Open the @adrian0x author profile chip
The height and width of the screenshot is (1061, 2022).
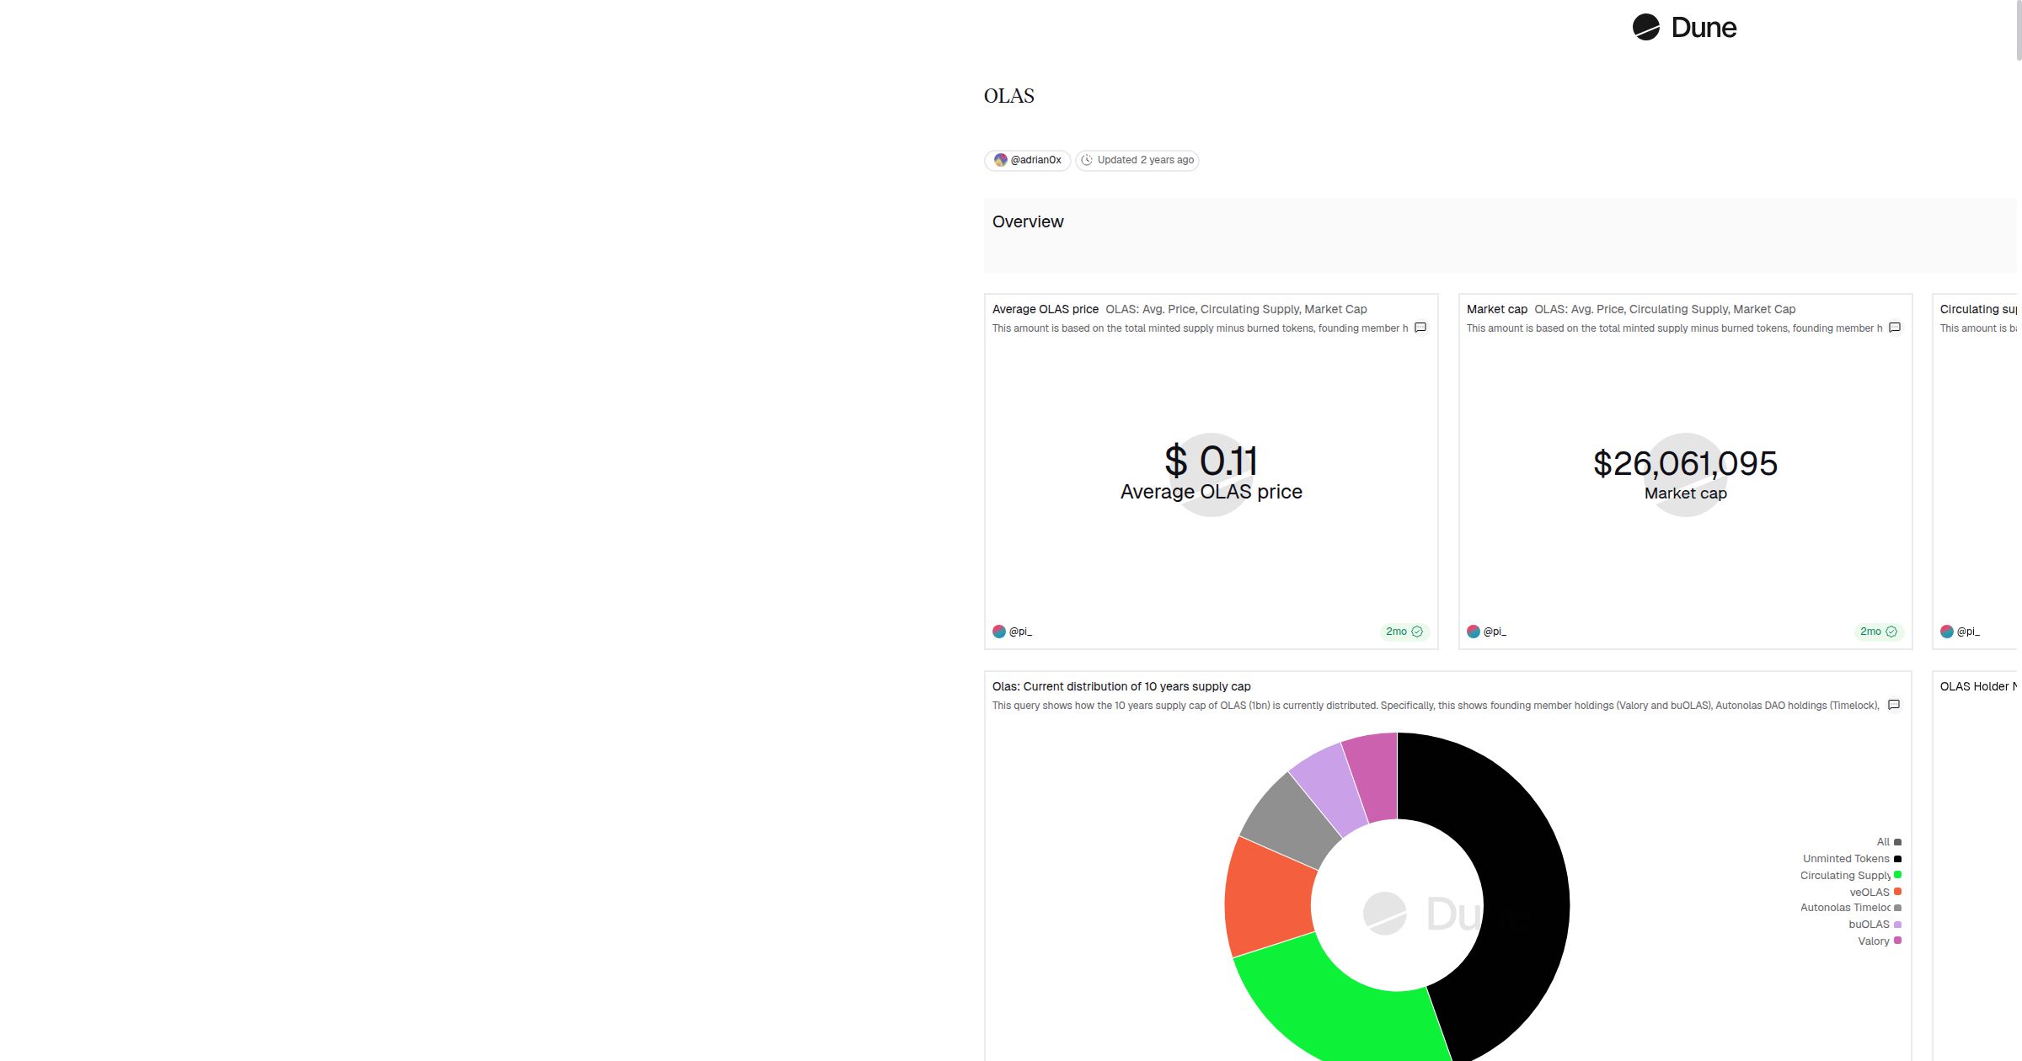1027,160
